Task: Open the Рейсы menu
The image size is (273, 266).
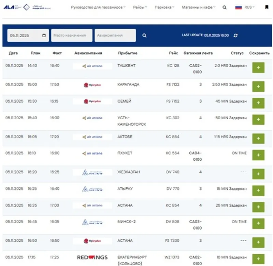Action: click(140, 7)
